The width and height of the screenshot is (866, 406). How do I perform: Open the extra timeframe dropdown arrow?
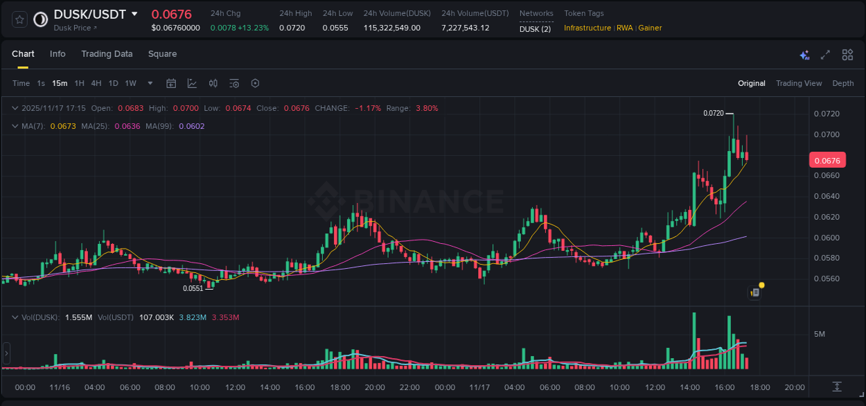tap(150, 83)
